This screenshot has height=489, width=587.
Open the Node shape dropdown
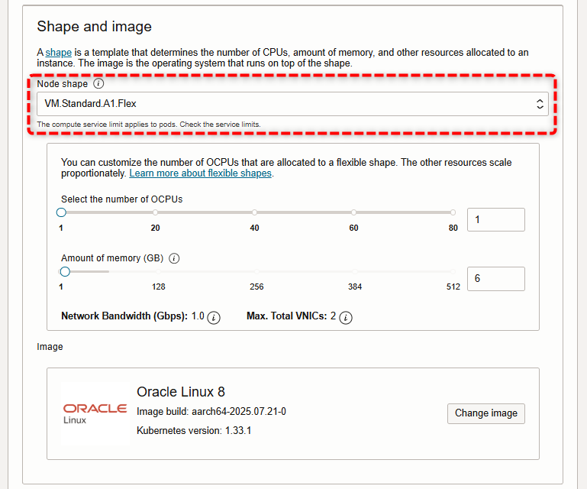coord(292,104)
